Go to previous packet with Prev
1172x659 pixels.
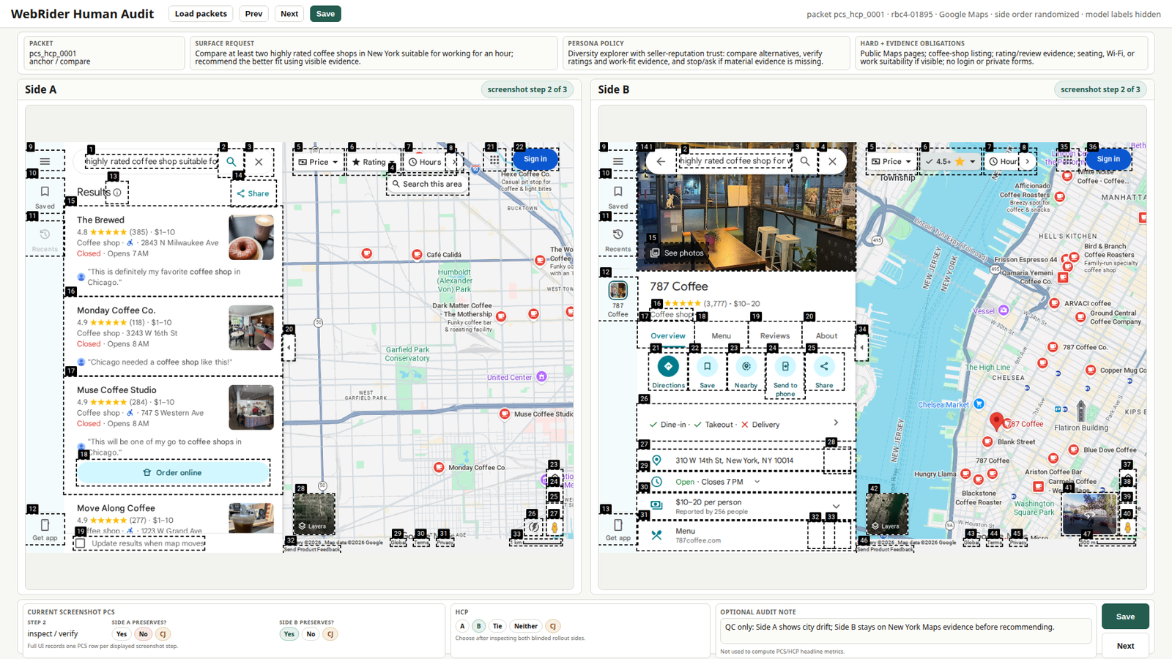tap(253, 14)
